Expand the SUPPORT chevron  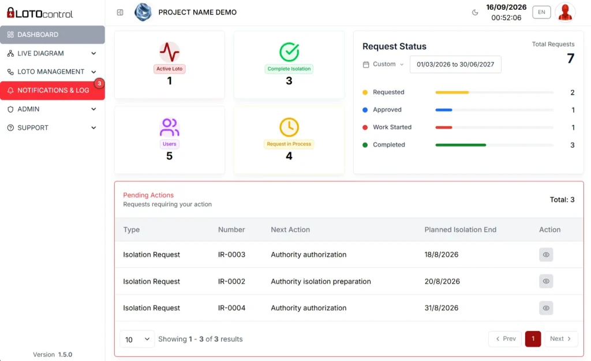click(x=93, y=128)
